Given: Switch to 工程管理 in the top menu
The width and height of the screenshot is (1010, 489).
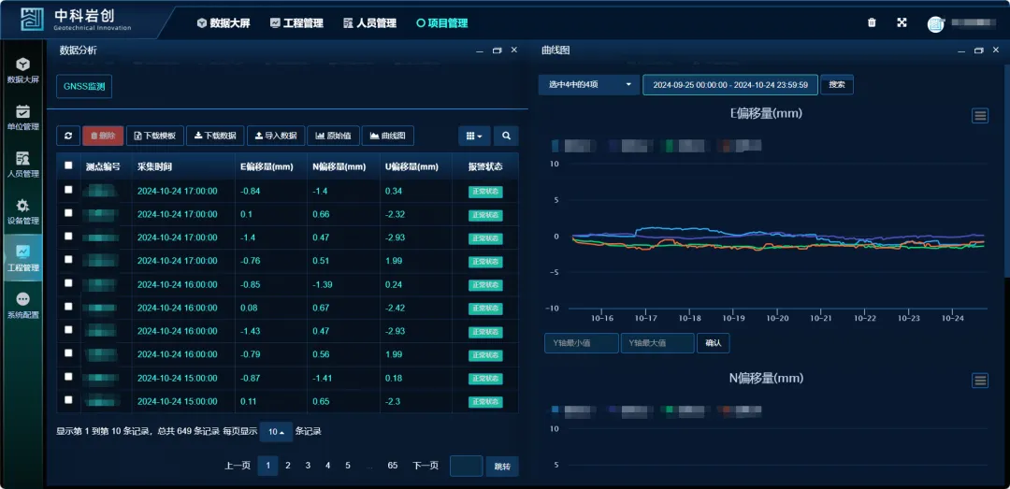Looking at the screenshot, I should [296, 22].
